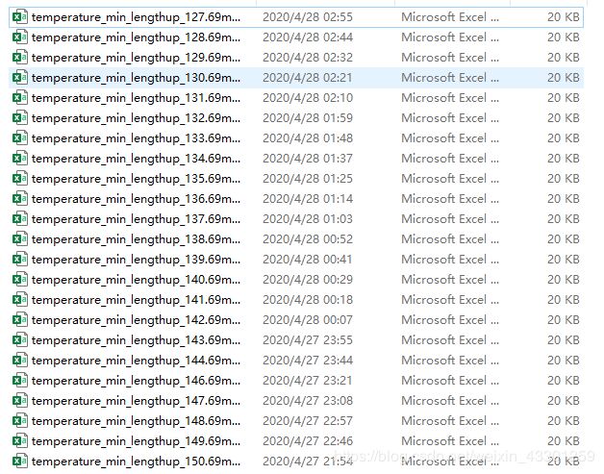Viewport: 604px width, 474px height.
Task: Click modified date 2020/4/27 23:55
Action: click(x=308, y=340)
